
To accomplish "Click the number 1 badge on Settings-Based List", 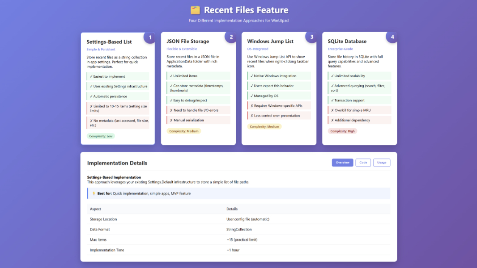I will coord(150,37).
